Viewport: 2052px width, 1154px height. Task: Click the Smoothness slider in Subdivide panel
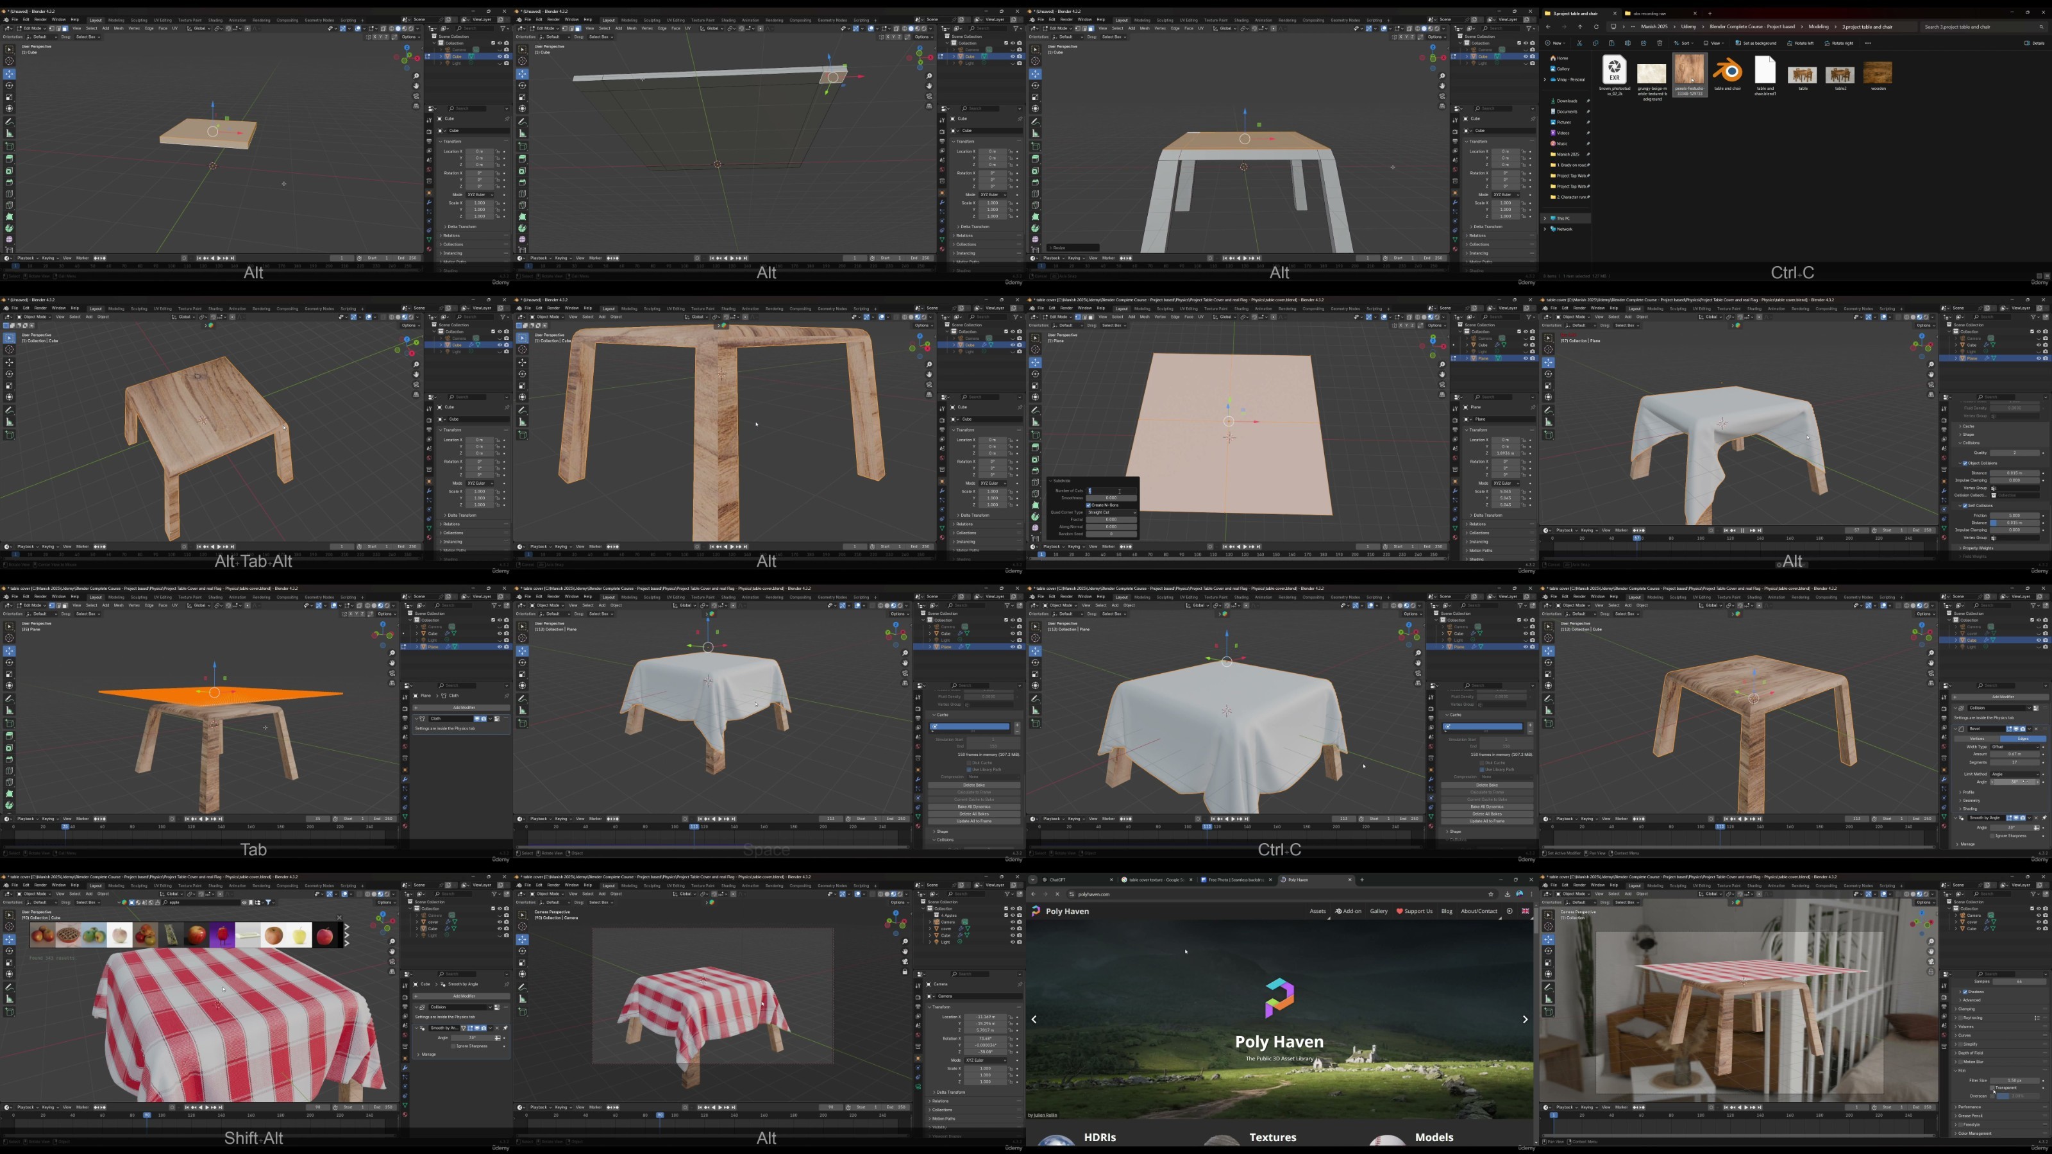(x=1111, y=498)
